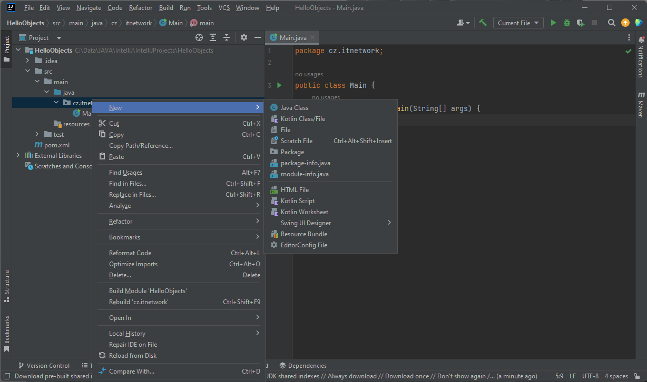Expand the test folder

click(x=37, y=134)
